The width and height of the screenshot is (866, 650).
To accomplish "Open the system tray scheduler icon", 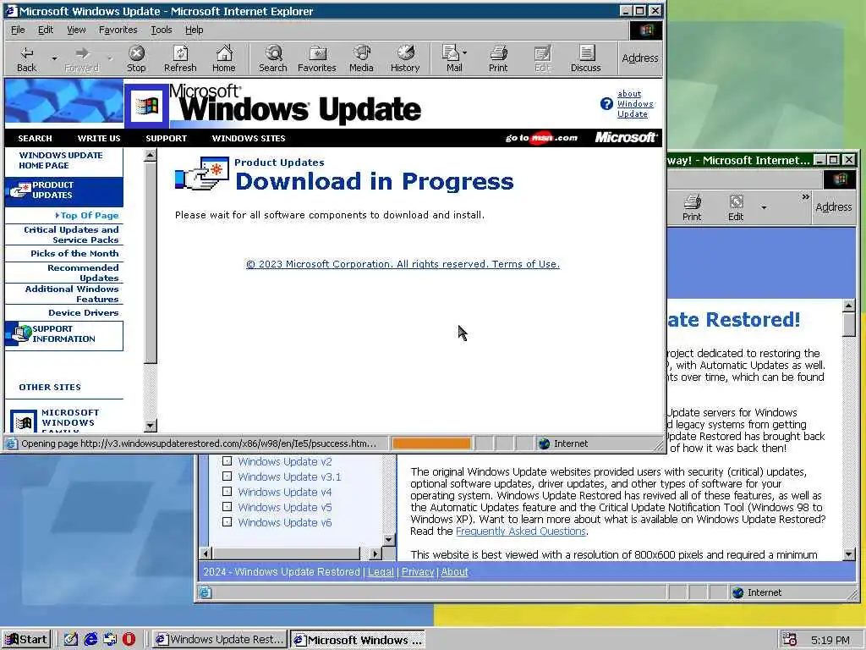I will (789, 640).
